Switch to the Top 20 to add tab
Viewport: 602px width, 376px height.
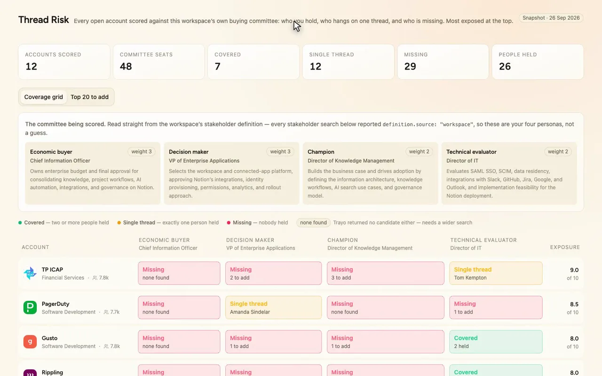click(89, 97)
